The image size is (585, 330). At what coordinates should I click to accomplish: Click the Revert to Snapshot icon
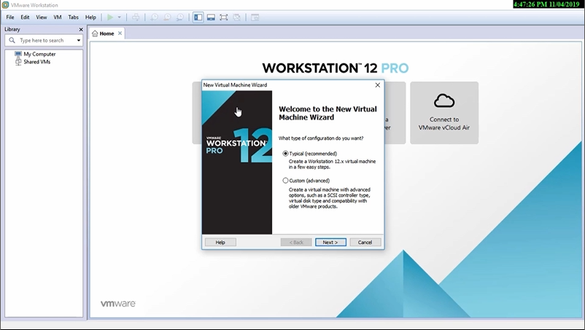(x=167, y=17)
